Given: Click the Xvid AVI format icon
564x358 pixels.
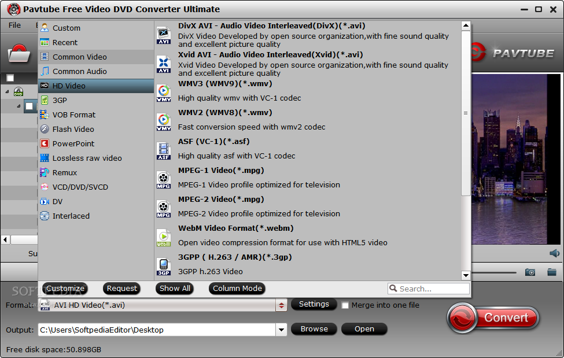Looking at the screenshot, I should pyautogui.click(x=164, y=64).
